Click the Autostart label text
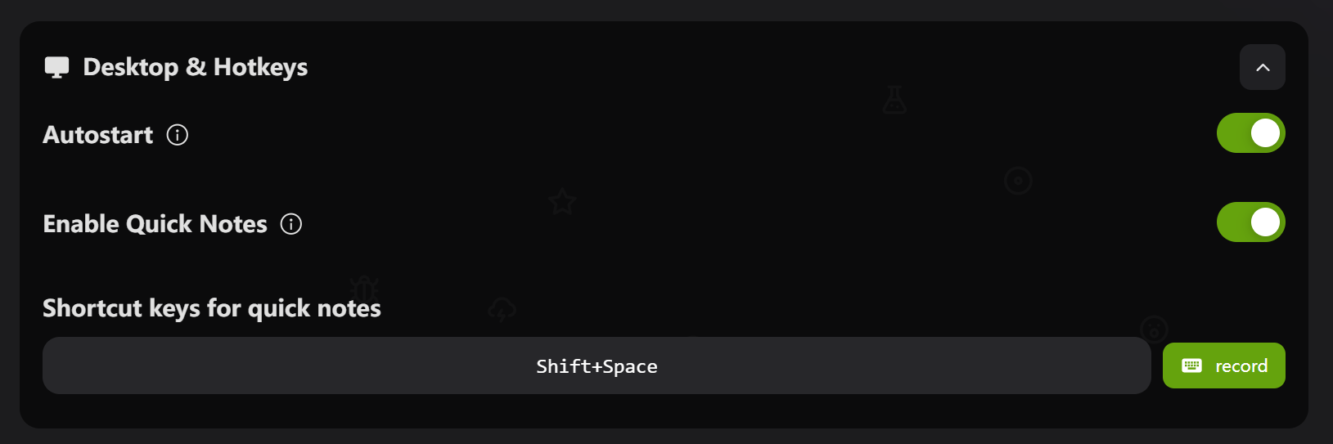Image resolution: width=1333 pixels, height=444 pixels. pos(98,135)
